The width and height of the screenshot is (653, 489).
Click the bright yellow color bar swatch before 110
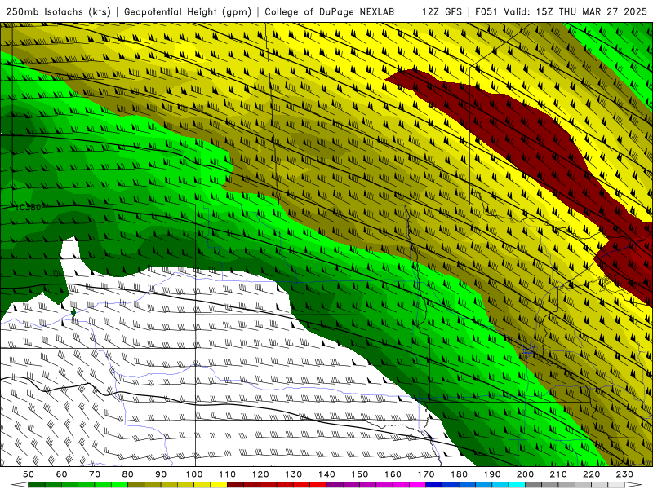click(x=219, y=485)
